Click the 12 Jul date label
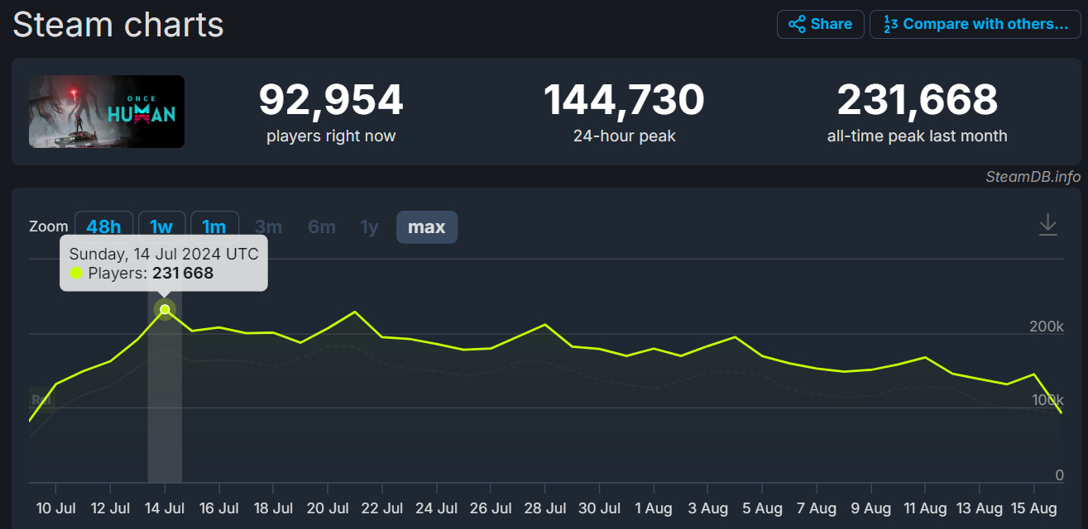 pos(110,508)
